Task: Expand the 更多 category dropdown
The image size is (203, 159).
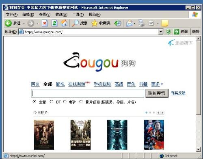Action: coord(157,84)
